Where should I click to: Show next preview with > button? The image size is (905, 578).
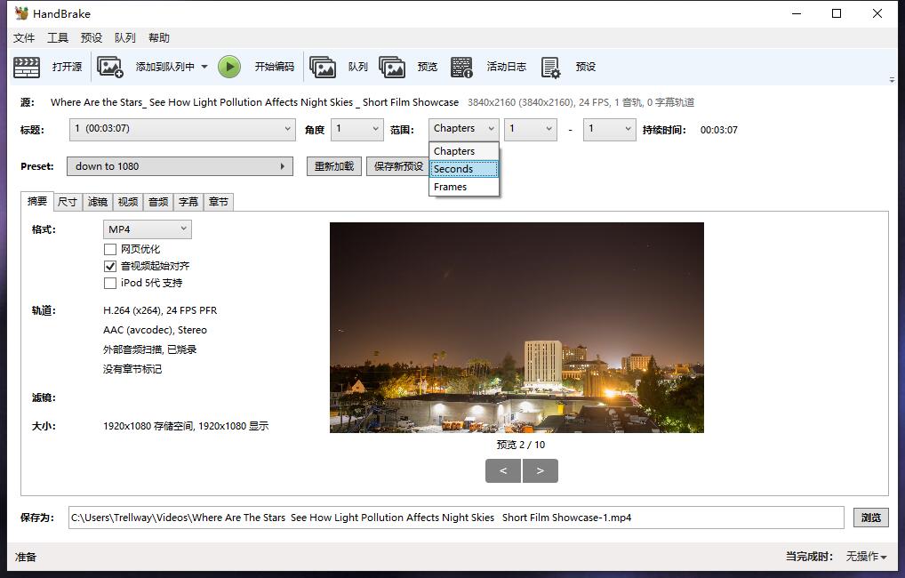pos(541,470)
